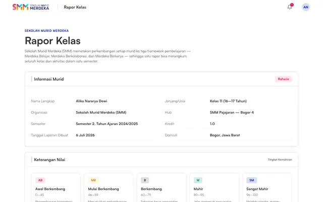Click the Organisasi field label
The height and width of the screenshot is (202, 323).
[39, 112]
